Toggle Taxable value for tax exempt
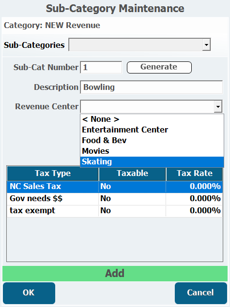Viewport: 230px width, 307px height. pos(132,211)
